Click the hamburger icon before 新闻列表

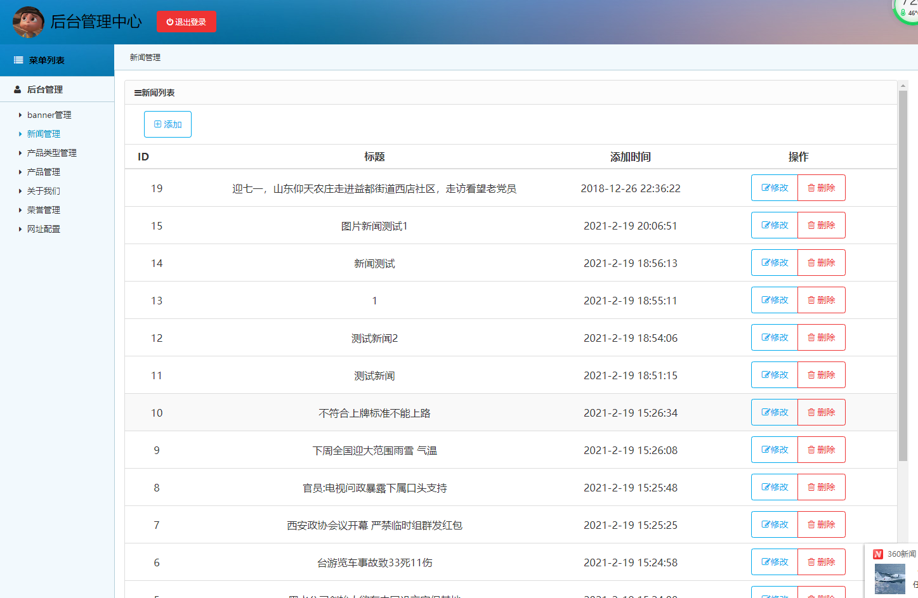coord(137,92)
